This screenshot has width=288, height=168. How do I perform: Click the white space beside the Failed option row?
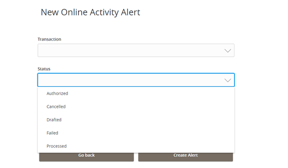click(x=147, y=133)
